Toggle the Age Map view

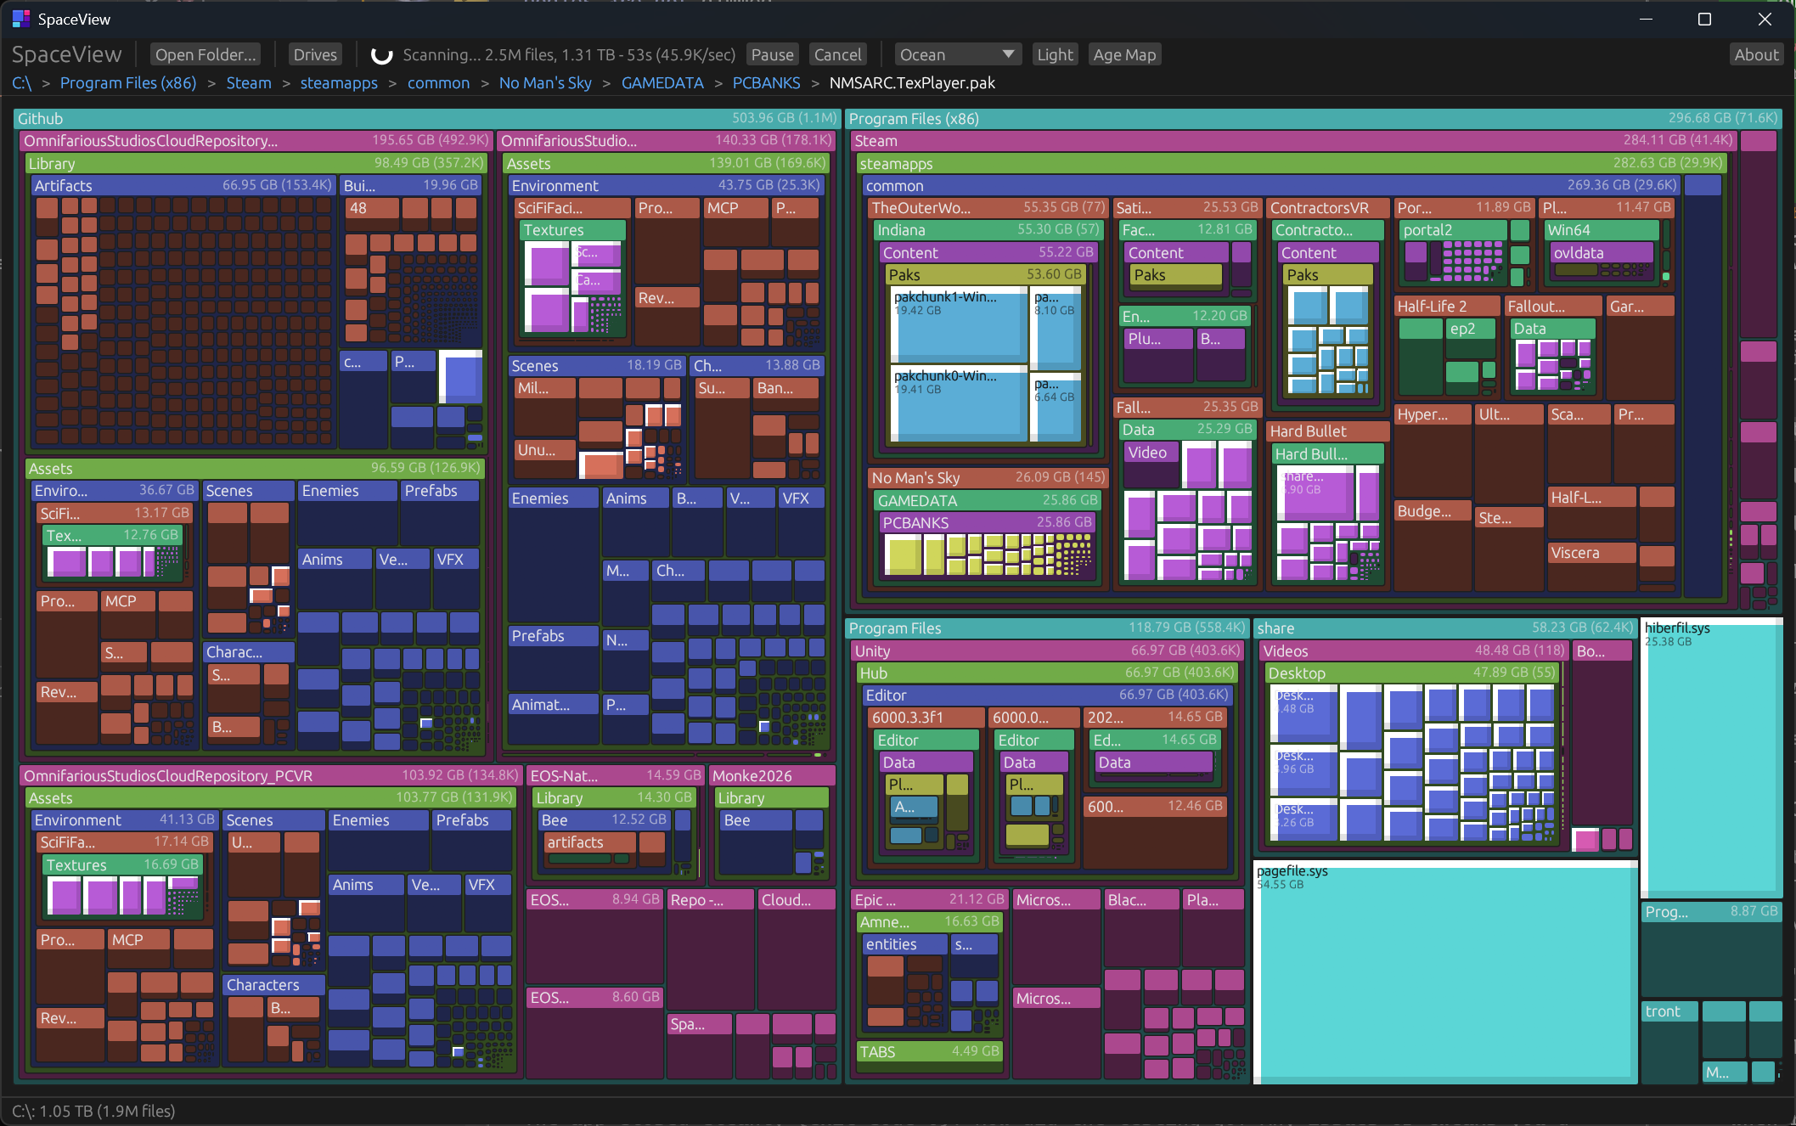click(x=1124, y=55)
